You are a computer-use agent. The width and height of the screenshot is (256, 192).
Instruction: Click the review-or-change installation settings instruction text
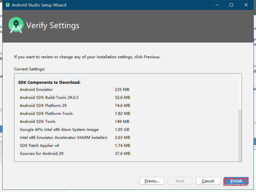[x=87, y=57]
